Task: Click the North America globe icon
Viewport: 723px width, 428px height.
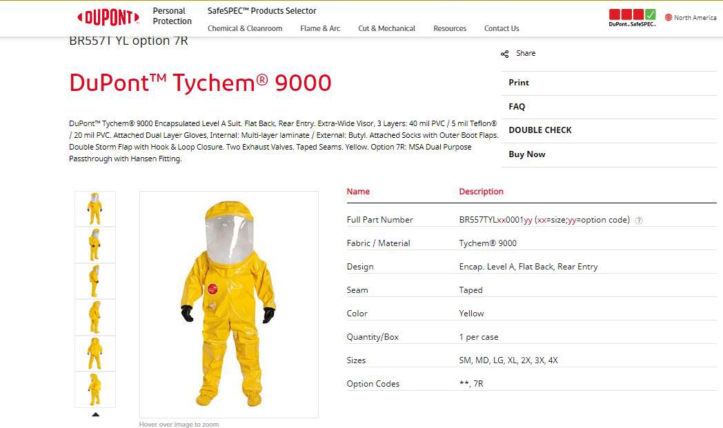Action: coord(668,17)
